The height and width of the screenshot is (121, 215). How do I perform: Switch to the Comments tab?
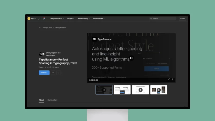pos(52,100)
